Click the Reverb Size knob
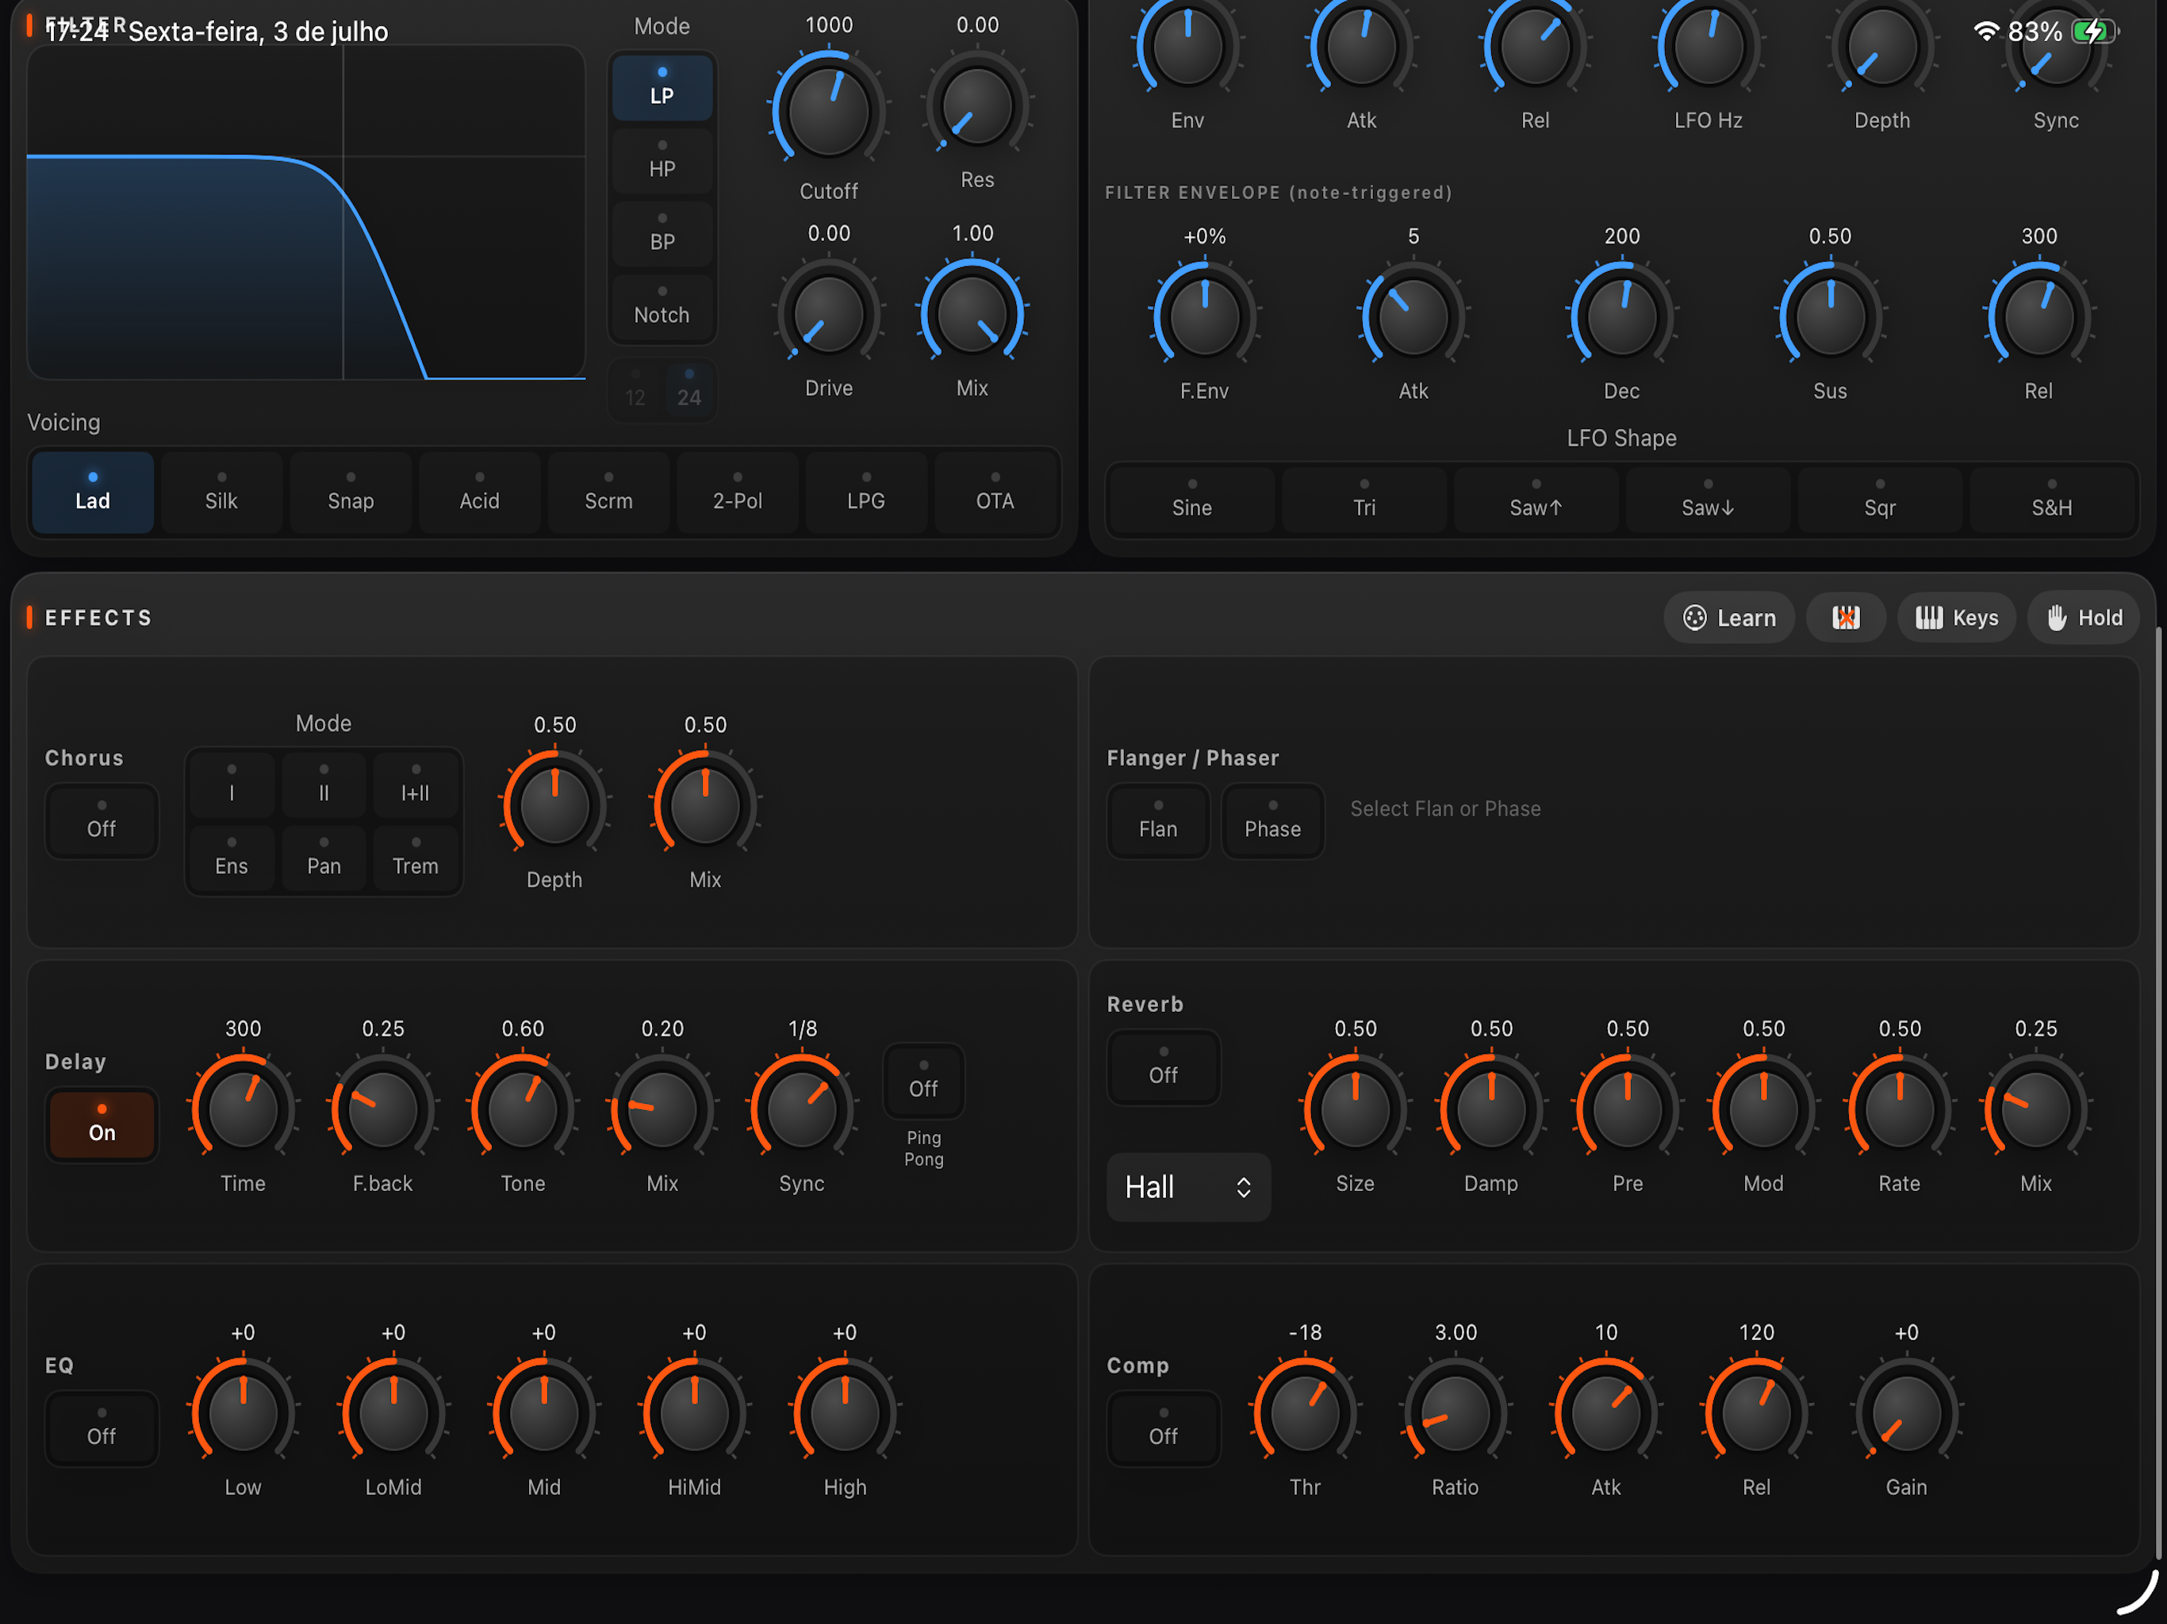 (x=1356, y=1110)
